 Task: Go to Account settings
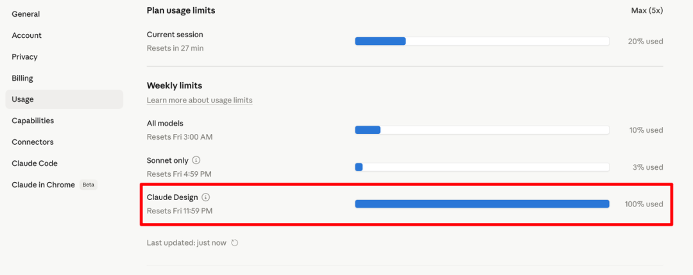[x=27, y=35]
